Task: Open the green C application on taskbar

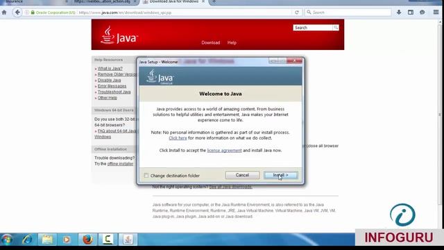Action: pyautogui.click(x=108, y=240)
